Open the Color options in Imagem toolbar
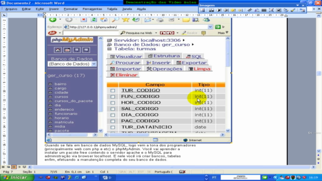The image size is (322, 181). tap(211, 10)
